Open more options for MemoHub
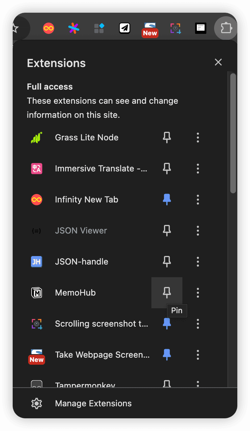Viewport: 250px width, 431px height. 198,293
